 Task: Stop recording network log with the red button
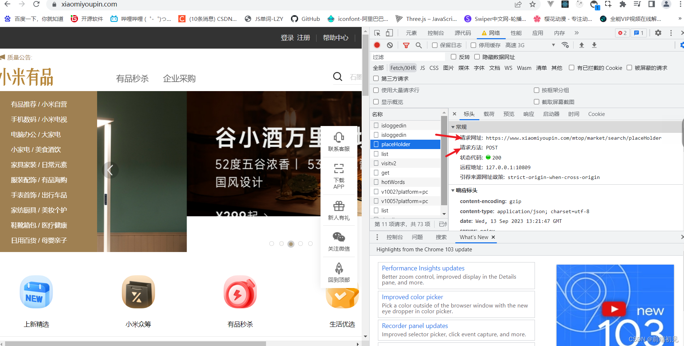(377, 45)
